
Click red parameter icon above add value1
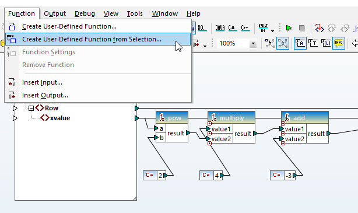[283, 124]
